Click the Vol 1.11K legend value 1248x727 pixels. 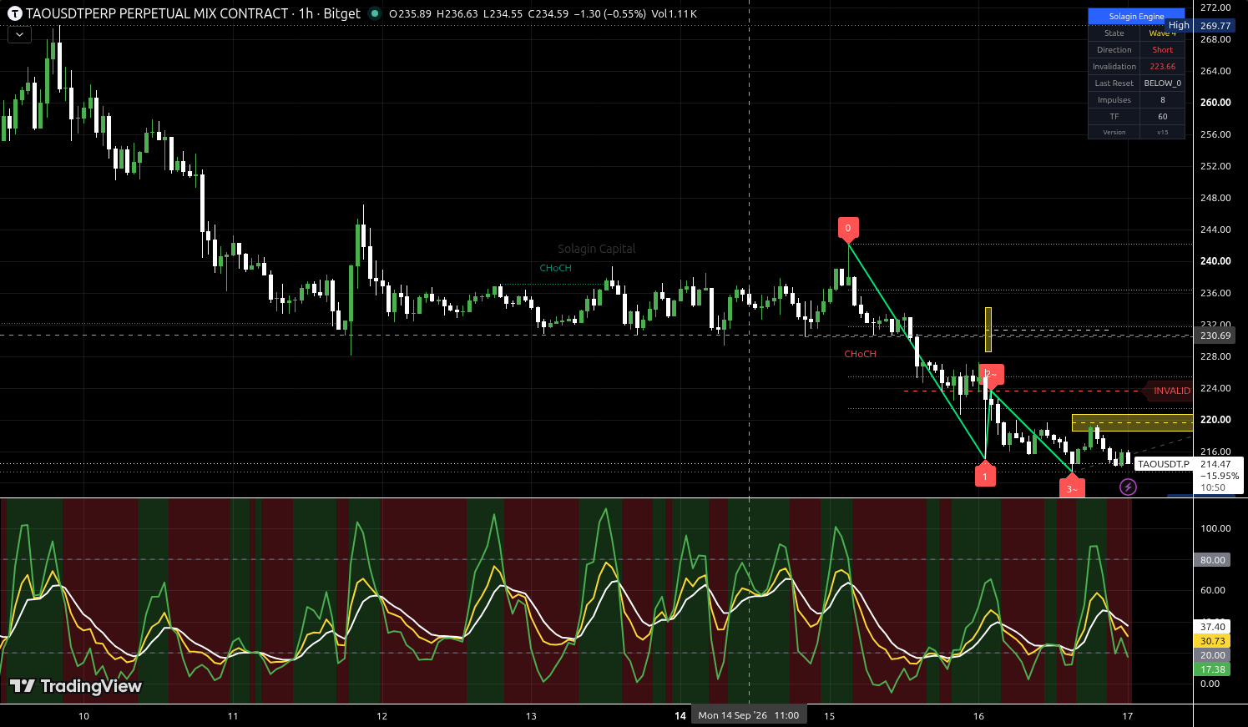point(674,13)
